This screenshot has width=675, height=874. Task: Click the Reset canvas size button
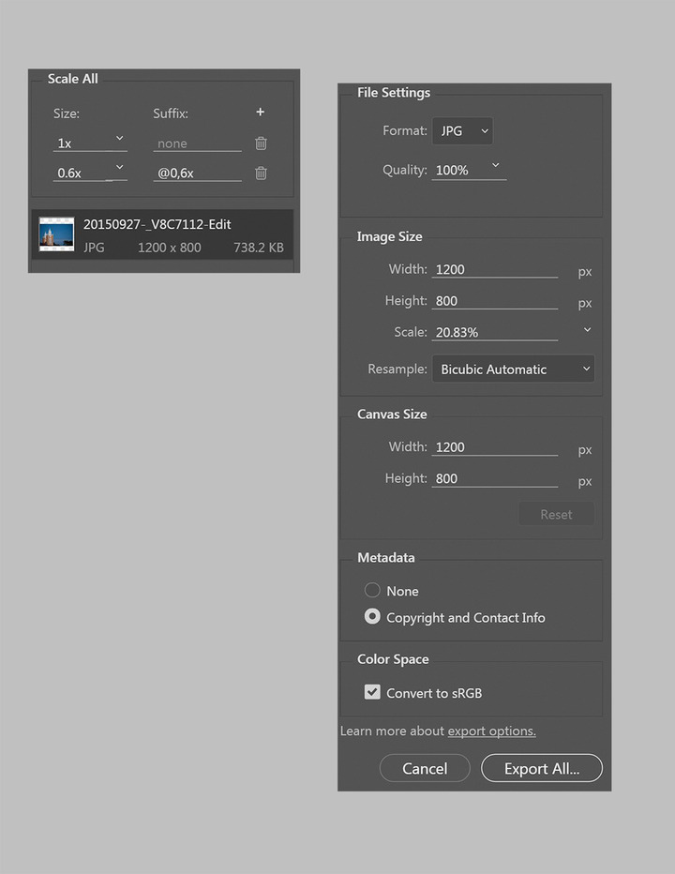pyautogui.click(x=556, y=514)
